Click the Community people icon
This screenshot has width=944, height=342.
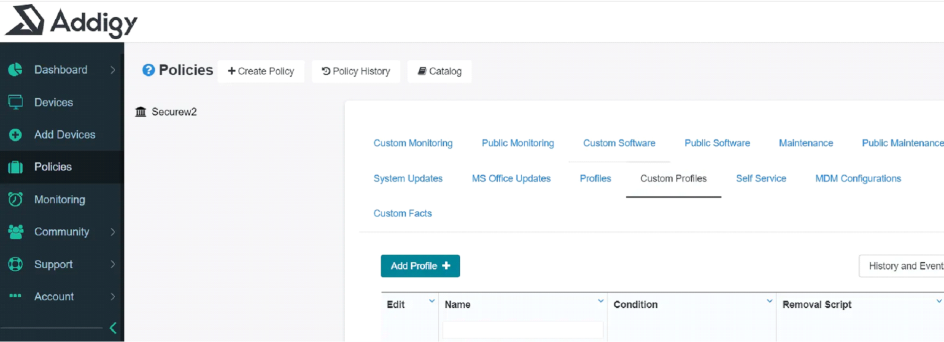(x=15, y=232)
